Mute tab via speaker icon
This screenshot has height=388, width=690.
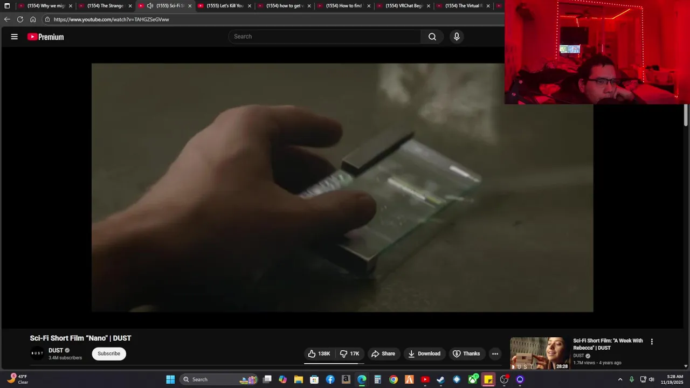[150, 6]
